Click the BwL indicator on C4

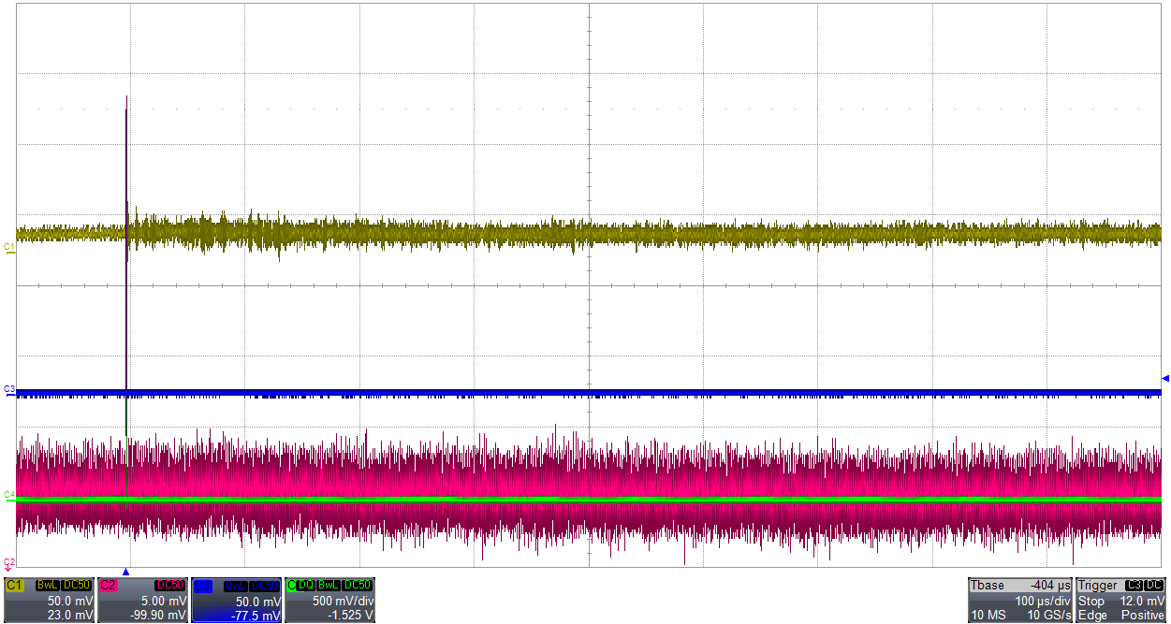click(328, 586)
